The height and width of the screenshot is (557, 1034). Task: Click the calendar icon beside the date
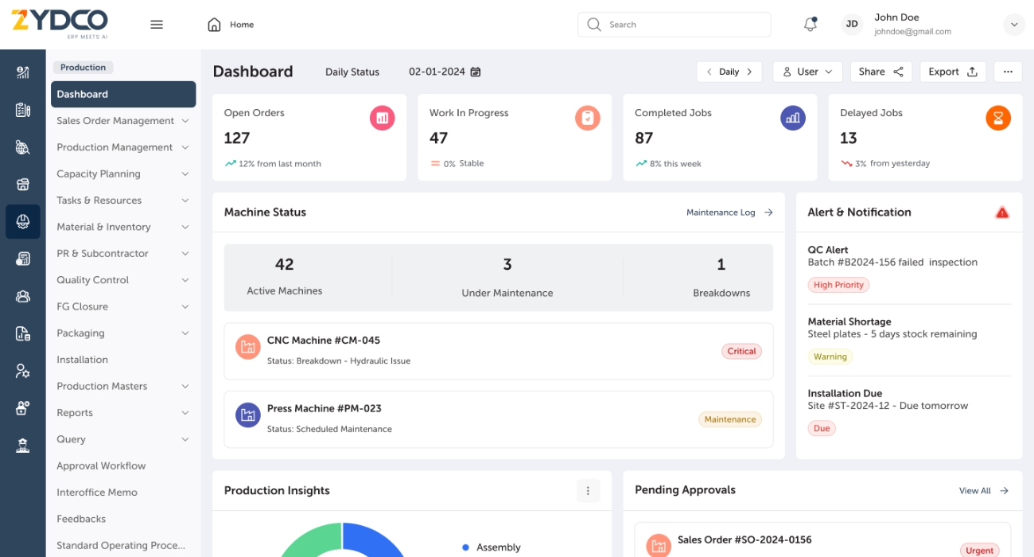point(476,72)
